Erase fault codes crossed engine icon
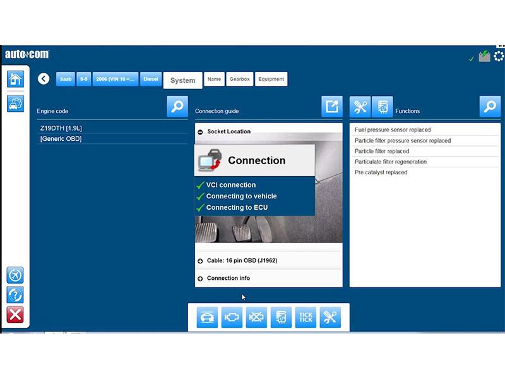This screenshot has width=505, height=379. pyautogui.click(x=256, y=318)
